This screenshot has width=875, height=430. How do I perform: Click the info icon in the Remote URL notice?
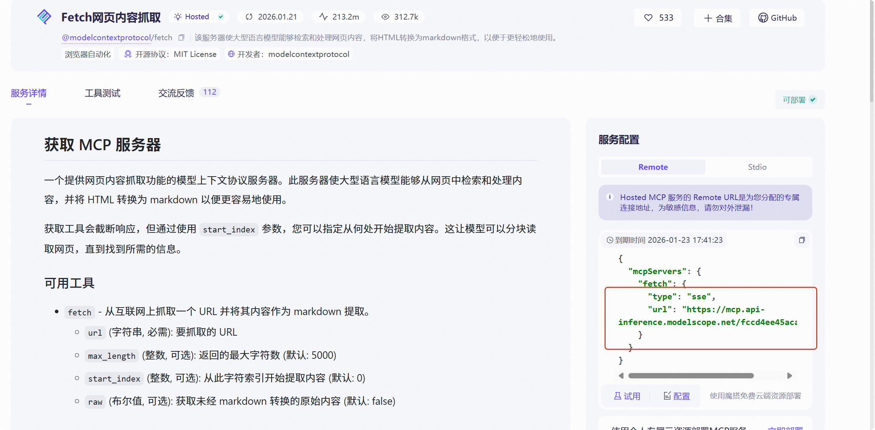click(x=611, y=197)
